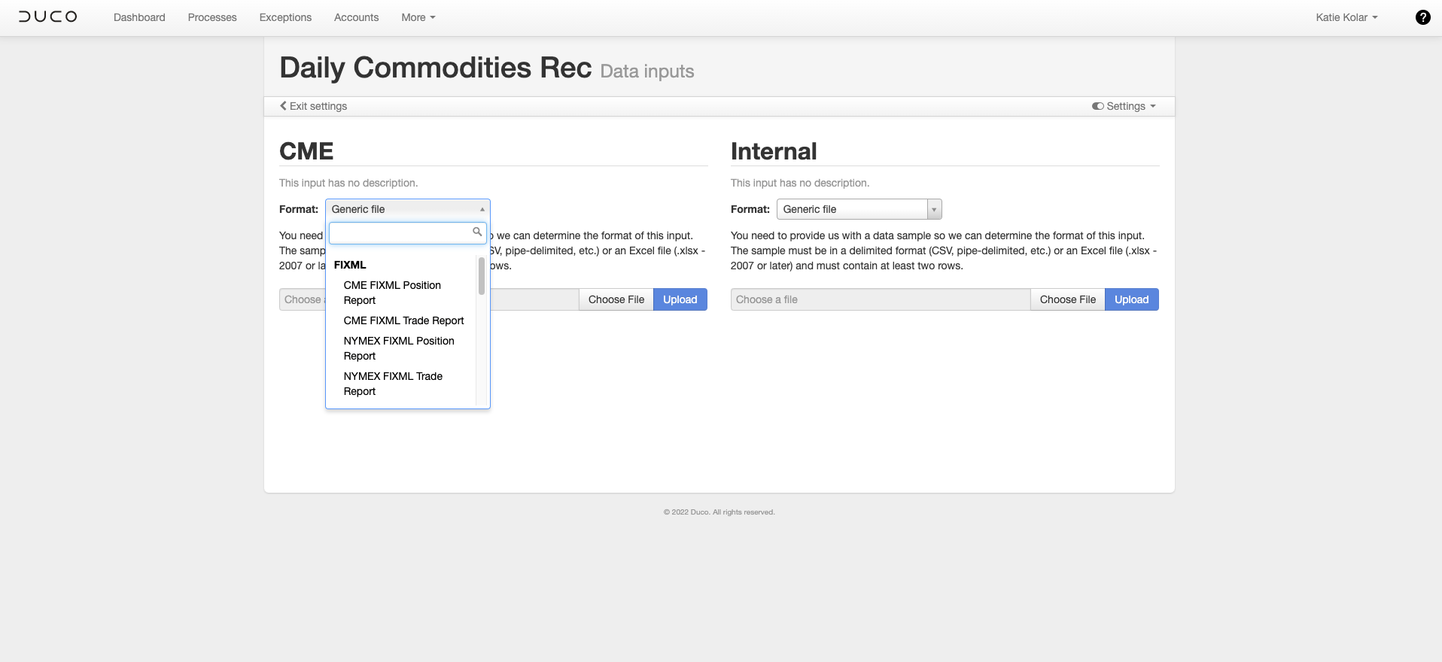Open the Katie Kolar user menu
1442x662 pixels.
[1346, 17]
